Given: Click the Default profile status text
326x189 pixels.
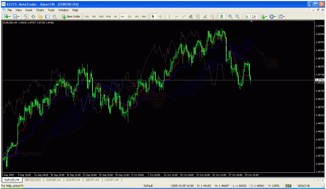Looking at the screenshot, I should click(x=148, y=186).
